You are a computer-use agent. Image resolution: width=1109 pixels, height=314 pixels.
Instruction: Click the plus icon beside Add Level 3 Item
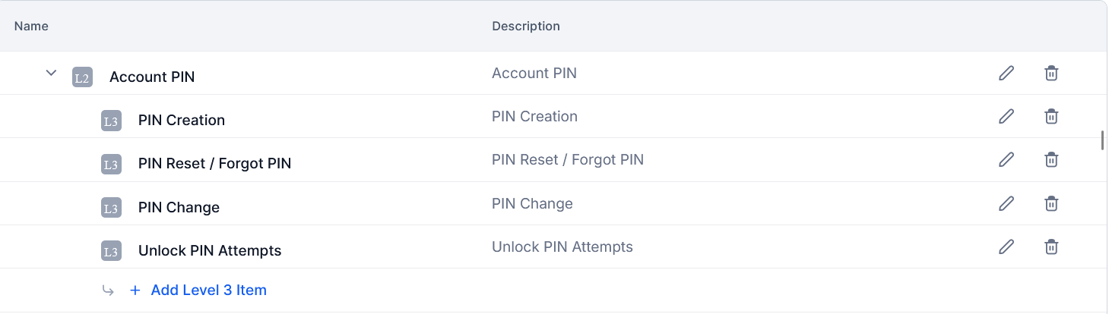135,290
